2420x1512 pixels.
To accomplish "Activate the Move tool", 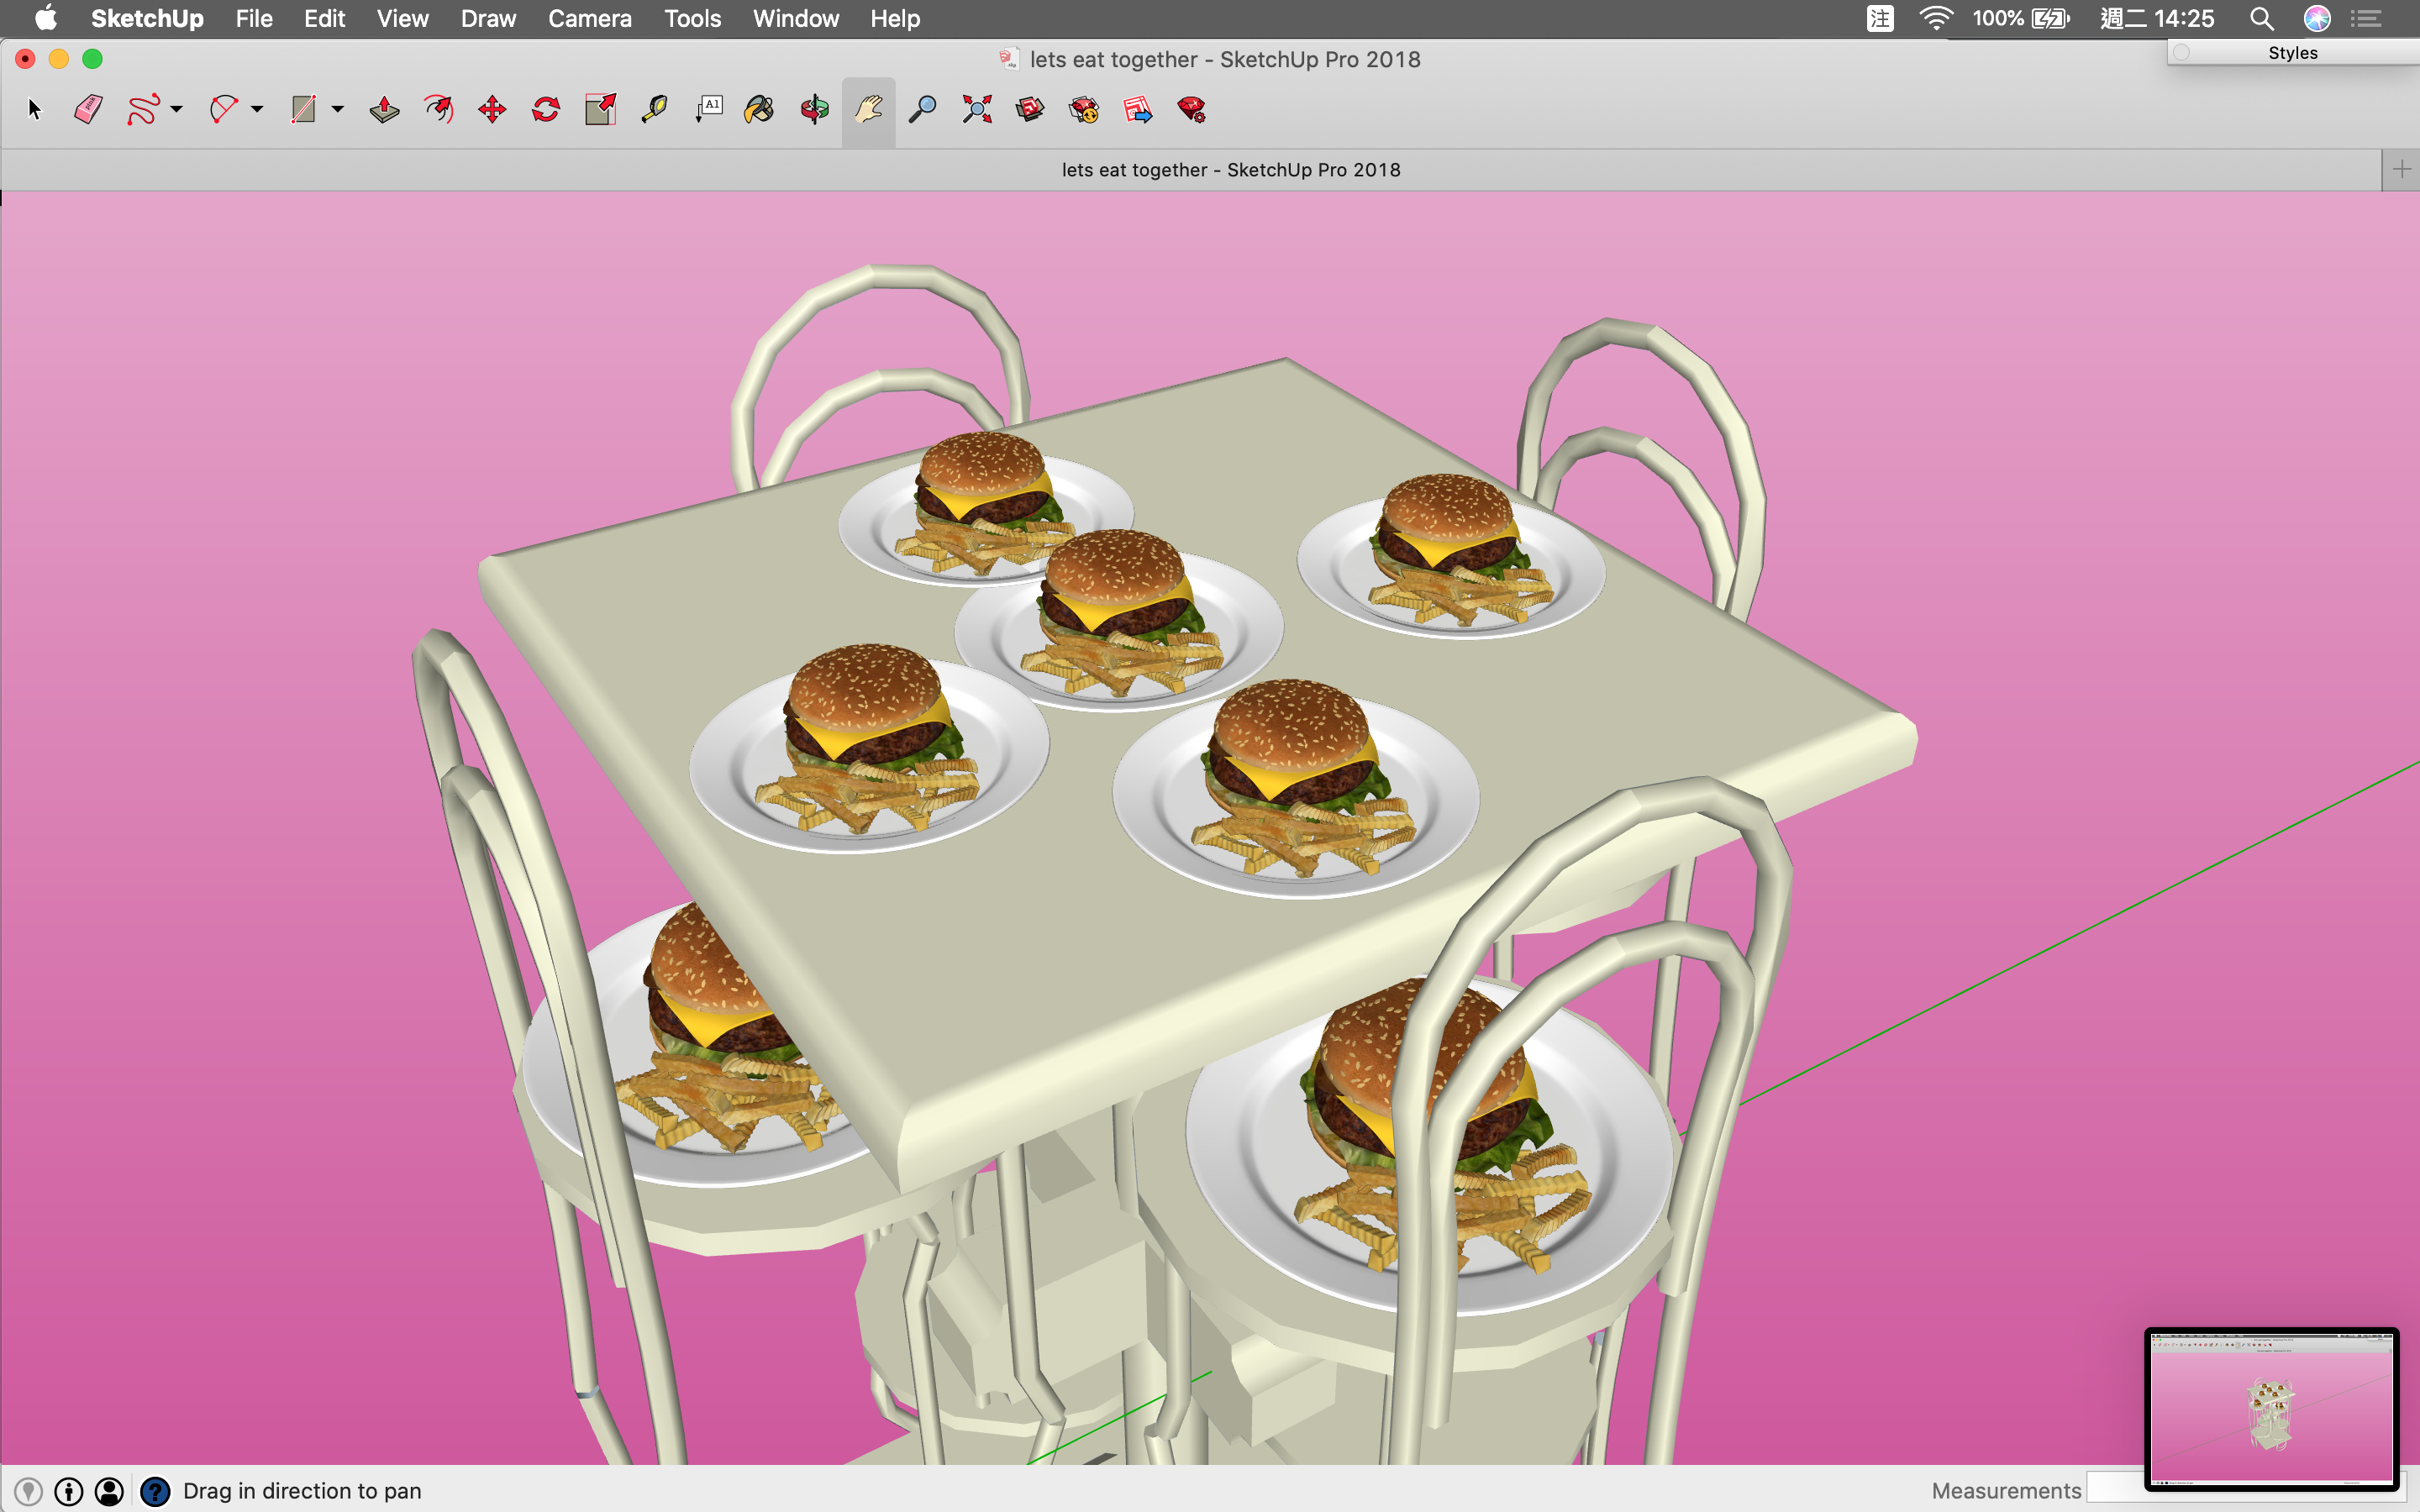I will pos(492,109).
